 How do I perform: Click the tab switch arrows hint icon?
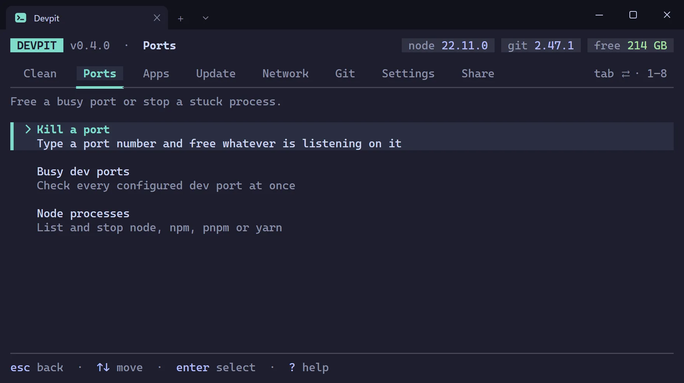626,74
